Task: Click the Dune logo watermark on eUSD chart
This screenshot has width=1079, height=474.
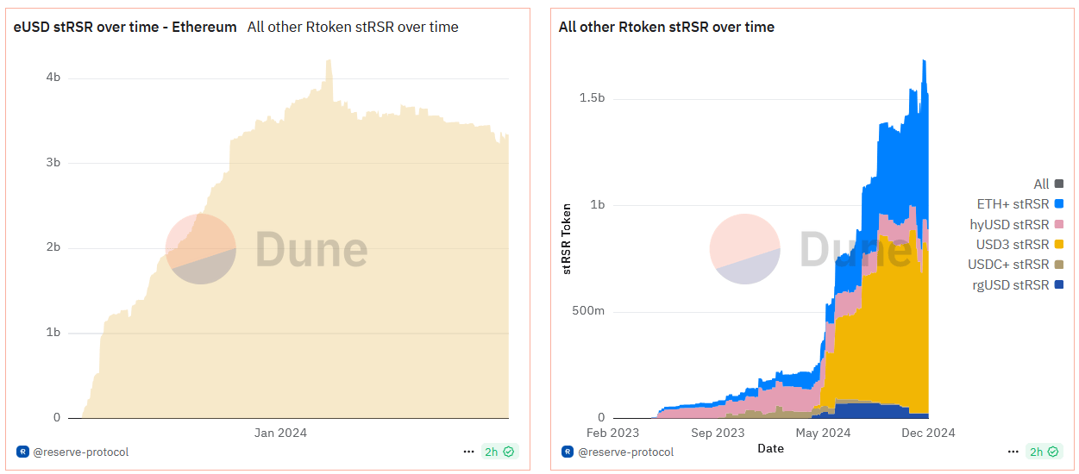Action: 267,249
